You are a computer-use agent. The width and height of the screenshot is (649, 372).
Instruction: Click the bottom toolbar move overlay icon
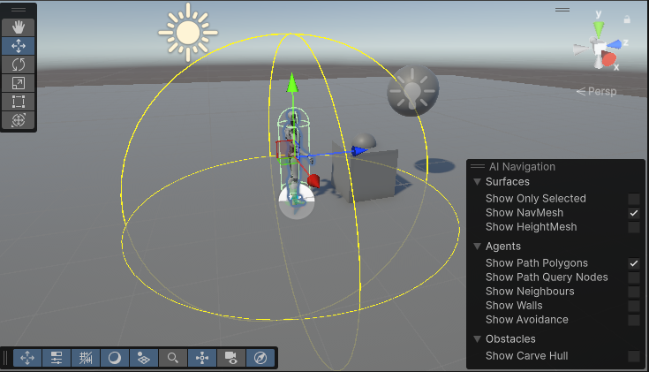click(x=27, y=358)
